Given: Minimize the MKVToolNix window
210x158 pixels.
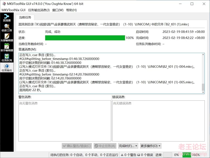Looking at the screenshot, I should point(180,4).
